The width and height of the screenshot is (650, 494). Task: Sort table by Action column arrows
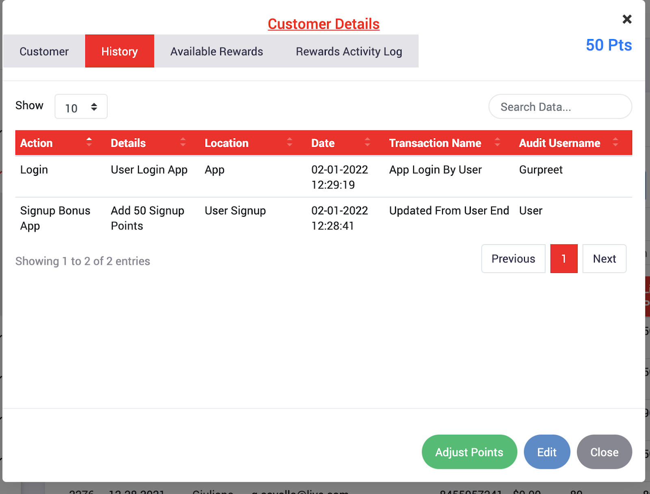89,142
